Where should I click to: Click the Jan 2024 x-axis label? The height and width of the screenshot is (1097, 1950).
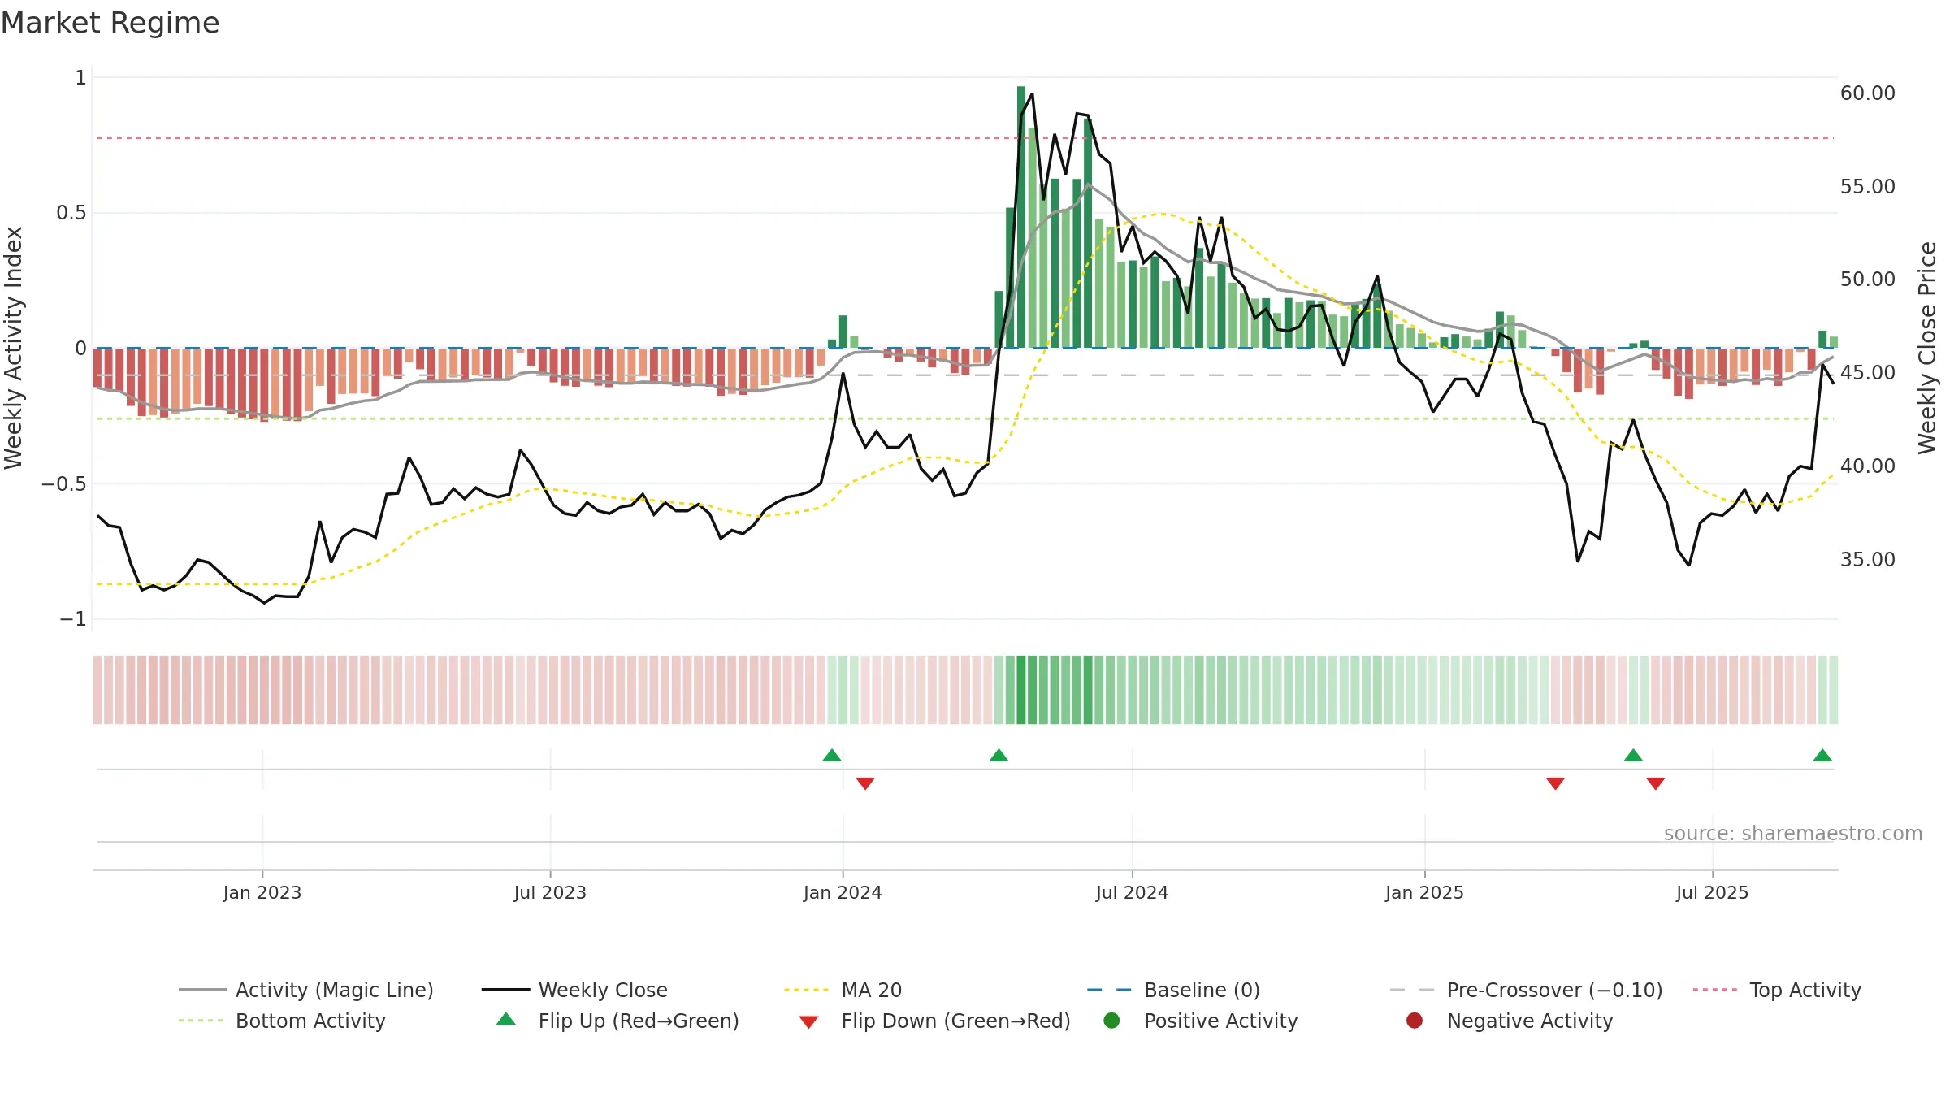(x=843, y=892)
